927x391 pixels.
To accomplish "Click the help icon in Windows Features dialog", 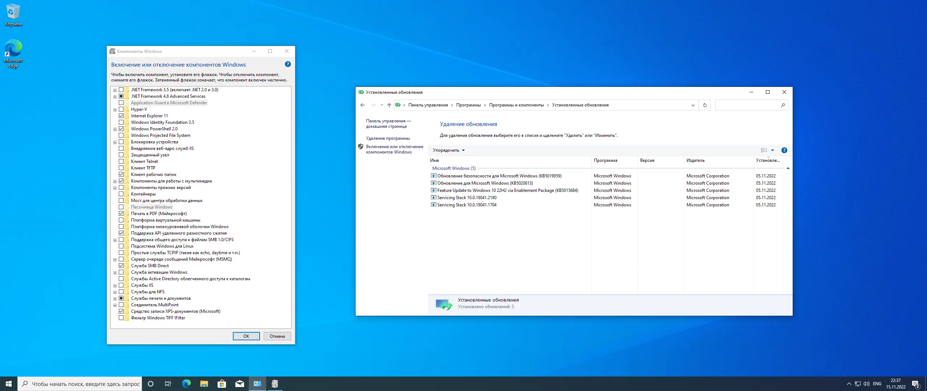I will point(288,64).
